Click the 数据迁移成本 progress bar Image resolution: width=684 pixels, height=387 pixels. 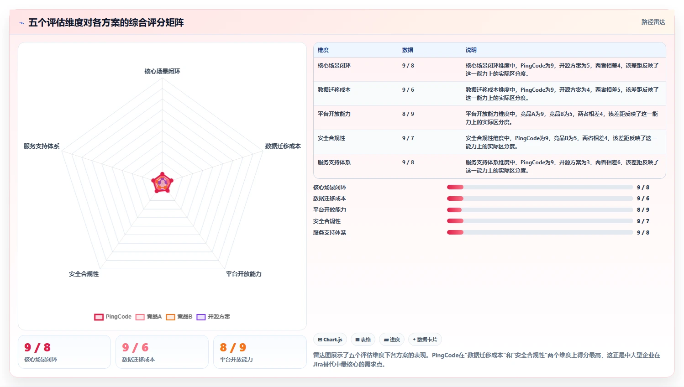540,199
